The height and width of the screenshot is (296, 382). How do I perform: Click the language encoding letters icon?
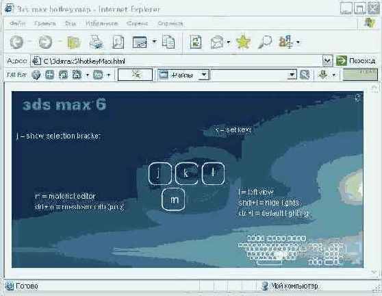286,42
